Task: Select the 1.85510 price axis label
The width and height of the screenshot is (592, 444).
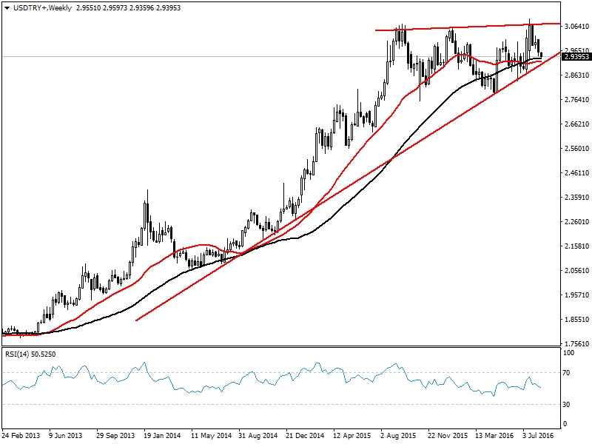Action: [x=577, y=320]
